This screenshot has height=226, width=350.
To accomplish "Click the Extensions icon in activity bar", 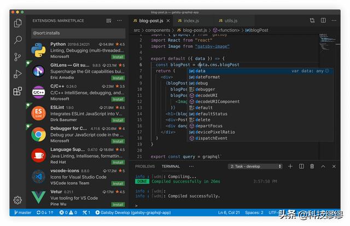I will click(x=18, y=91).
